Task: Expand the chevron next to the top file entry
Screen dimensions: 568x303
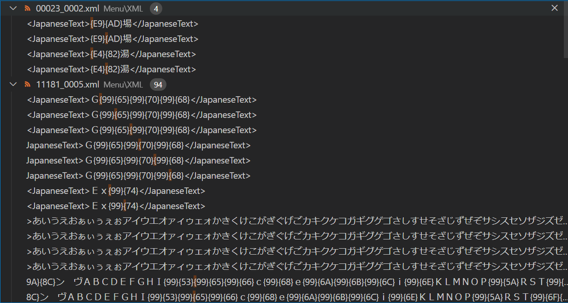Action: coord(12,8)
